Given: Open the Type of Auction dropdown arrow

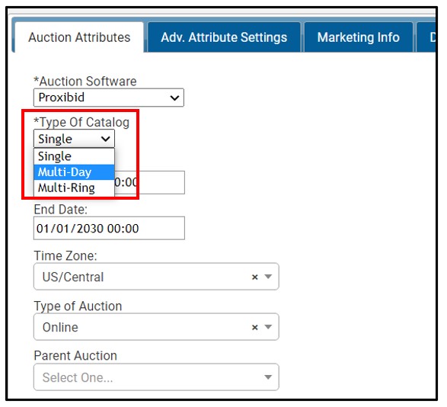Looking at the screenshot, I should coord(268,327).
